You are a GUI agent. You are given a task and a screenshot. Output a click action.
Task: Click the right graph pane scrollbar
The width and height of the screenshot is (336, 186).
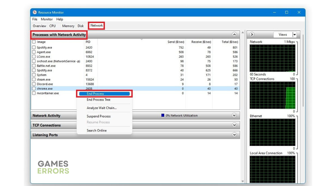click(x=303, y=70)
